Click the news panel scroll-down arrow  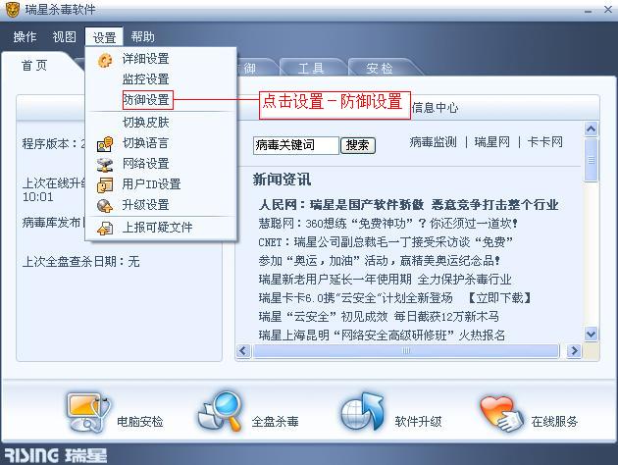591,335
